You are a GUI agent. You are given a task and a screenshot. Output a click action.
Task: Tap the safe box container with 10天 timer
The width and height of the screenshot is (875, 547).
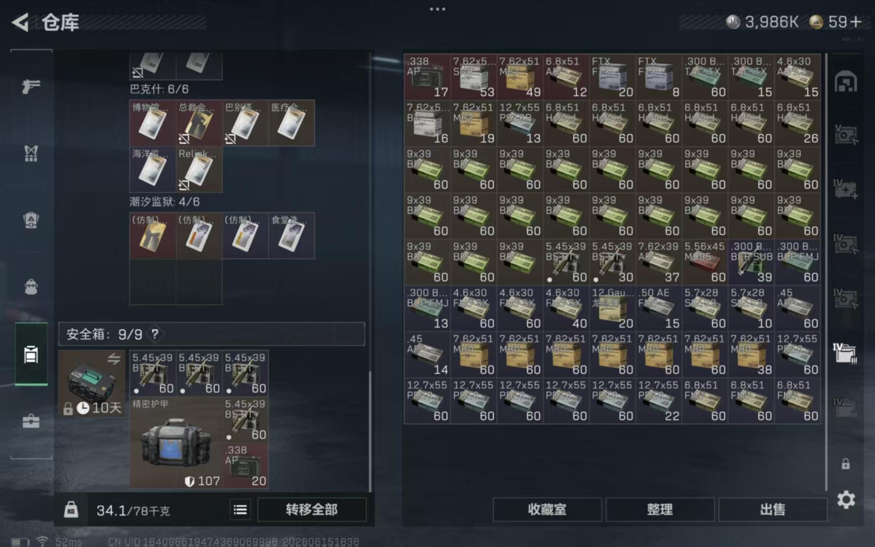tap(92, 383)
